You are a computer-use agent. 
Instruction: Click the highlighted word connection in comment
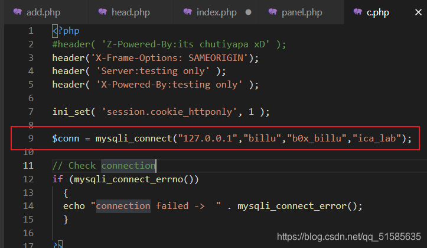pos(128,166)
